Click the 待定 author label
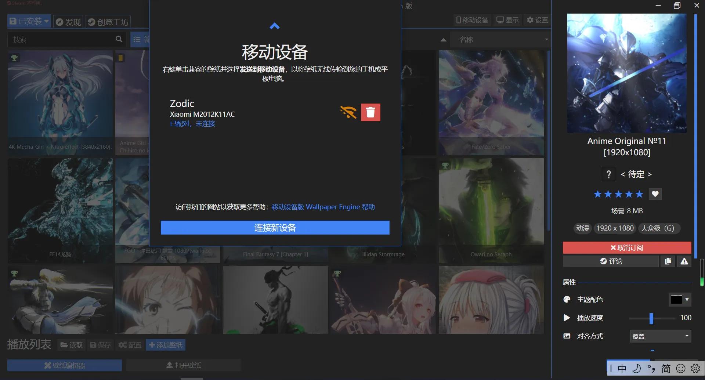 (x=636, y=174)
